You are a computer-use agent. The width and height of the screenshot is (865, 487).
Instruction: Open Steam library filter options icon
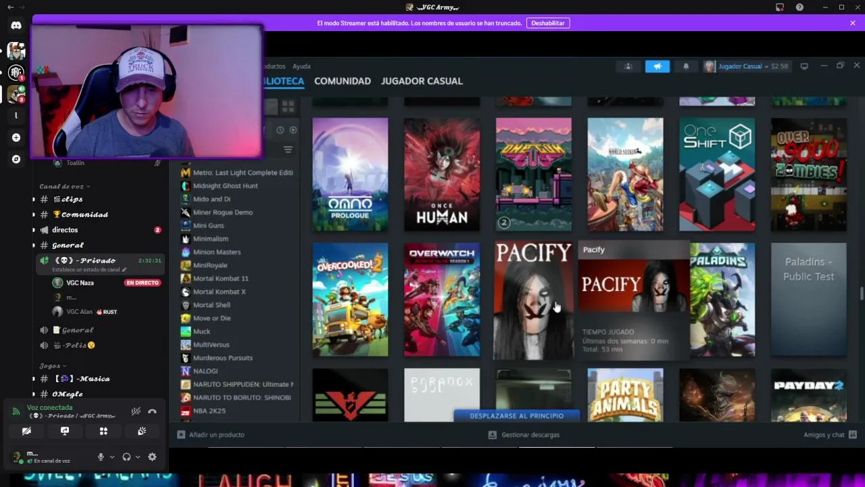click(x=288, y=149)
